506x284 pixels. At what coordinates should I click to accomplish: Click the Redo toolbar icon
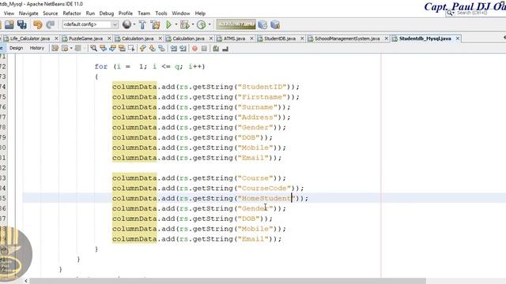(x=50, y=24)
